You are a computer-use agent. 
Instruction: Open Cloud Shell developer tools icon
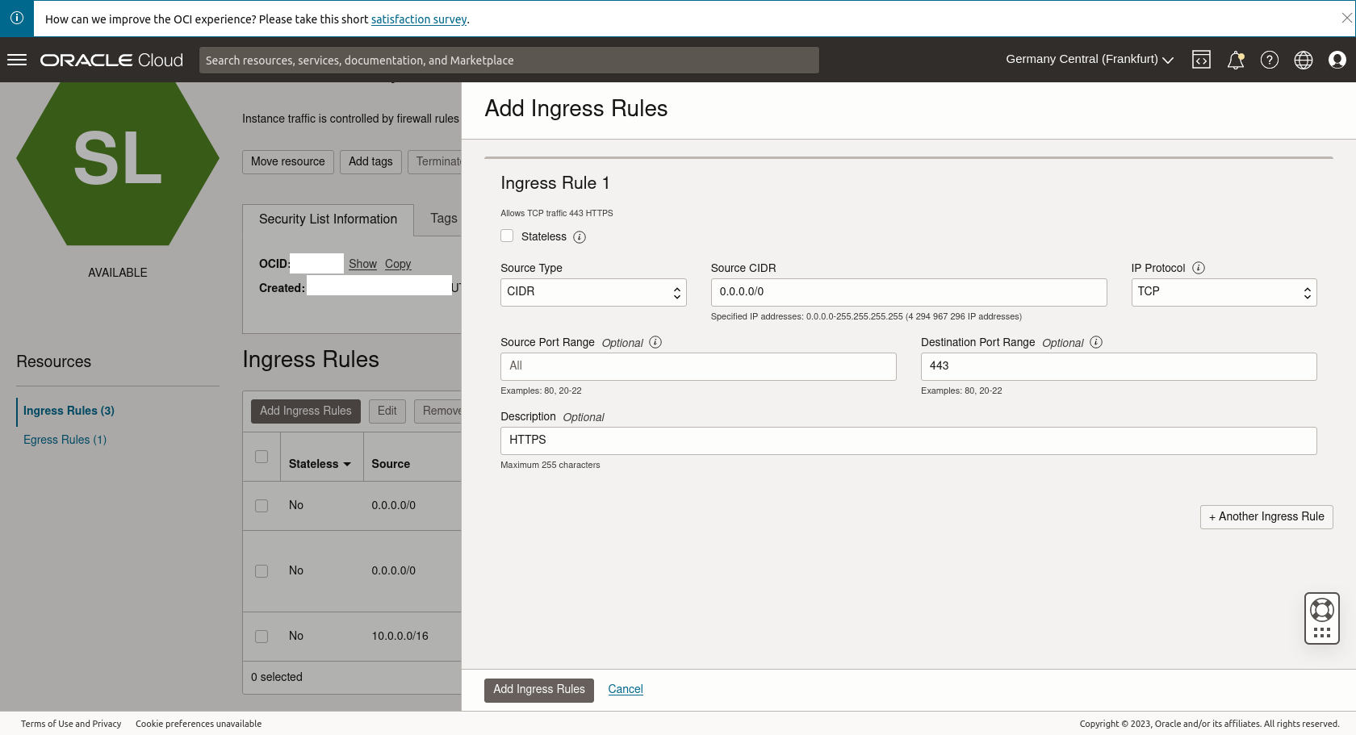tap(1201, 60)
